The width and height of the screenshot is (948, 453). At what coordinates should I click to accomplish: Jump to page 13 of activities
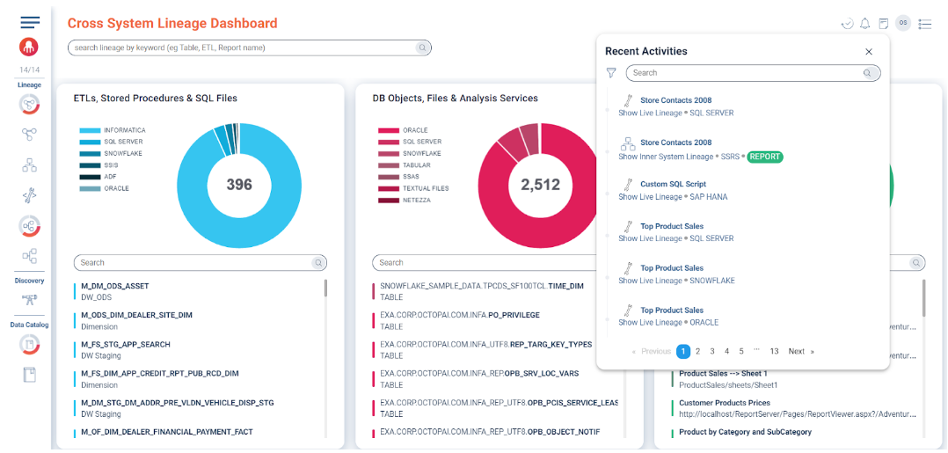[x=774, y=351]
